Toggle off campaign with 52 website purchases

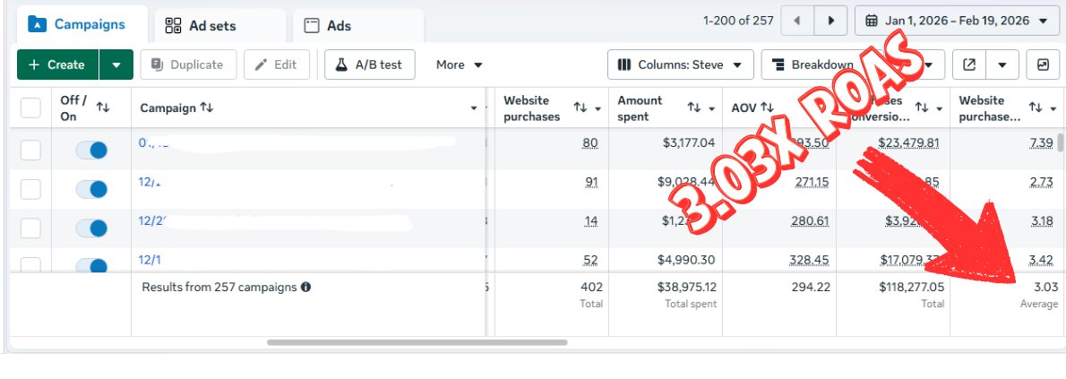[x=91, y=265]
